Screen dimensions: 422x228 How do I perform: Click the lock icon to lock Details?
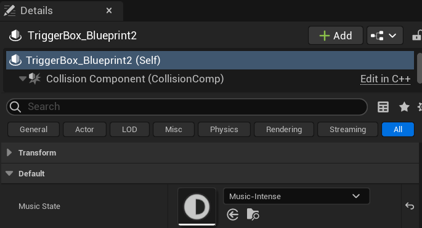(x=417, y=36)
